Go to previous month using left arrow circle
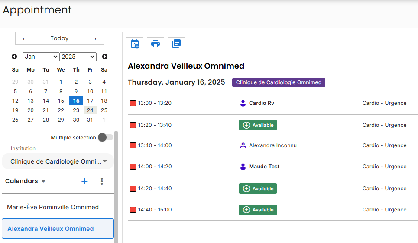 click(14, 57)
